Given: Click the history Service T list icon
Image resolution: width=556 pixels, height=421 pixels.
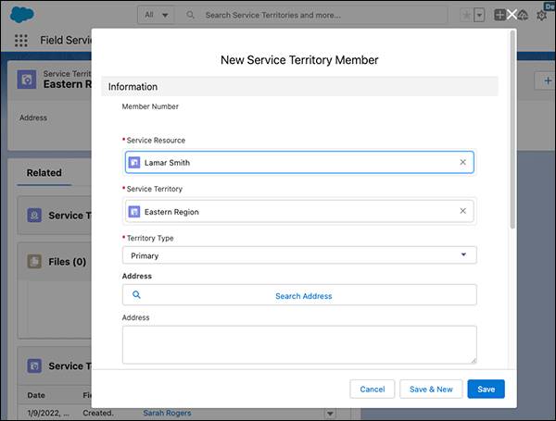Looking at the screenshot, I should pos(34,365).
